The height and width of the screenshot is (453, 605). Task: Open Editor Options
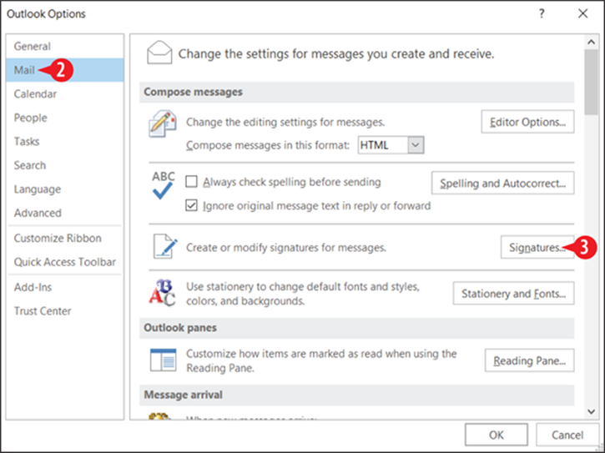coord(527,122)
